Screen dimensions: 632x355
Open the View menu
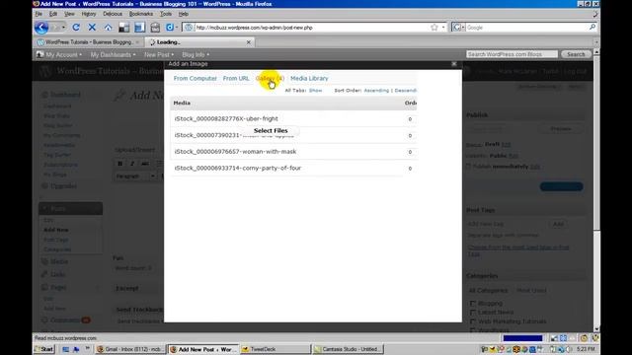pyautogui.click(x=69, y=14)
